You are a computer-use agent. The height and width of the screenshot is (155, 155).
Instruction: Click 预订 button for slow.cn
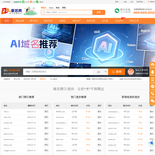46,128
